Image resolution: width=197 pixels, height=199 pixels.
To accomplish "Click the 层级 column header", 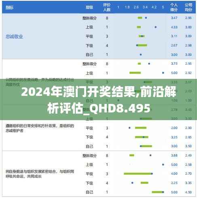I will [89, 7].
